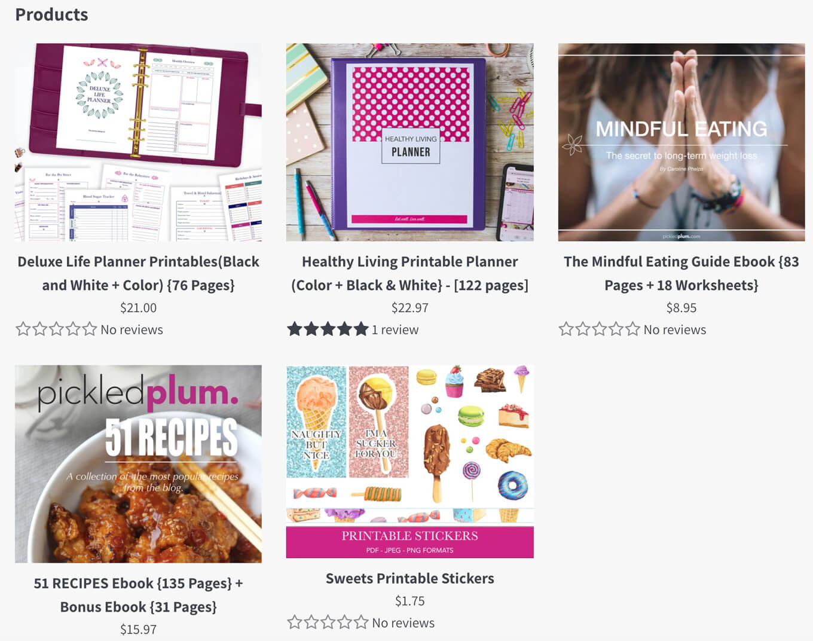Open the Deluxe Life Planner product image
Screen dimensions: 813x641
(x=138, y=142)
